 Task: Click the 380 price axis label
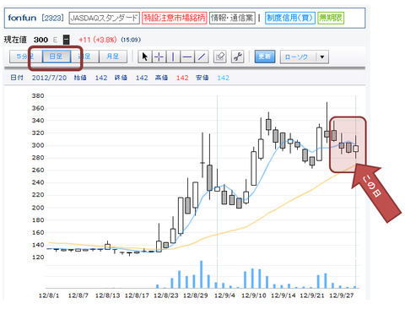pyautogui.click(x=38, y=96)
